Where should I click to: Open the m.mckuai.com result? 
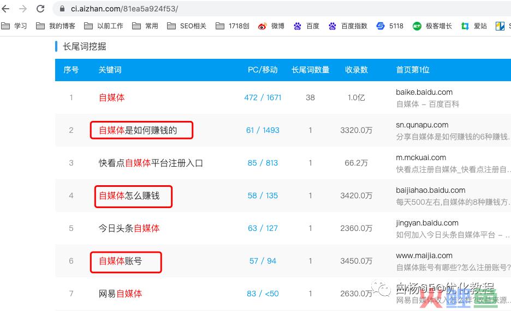tap(421, 157)
